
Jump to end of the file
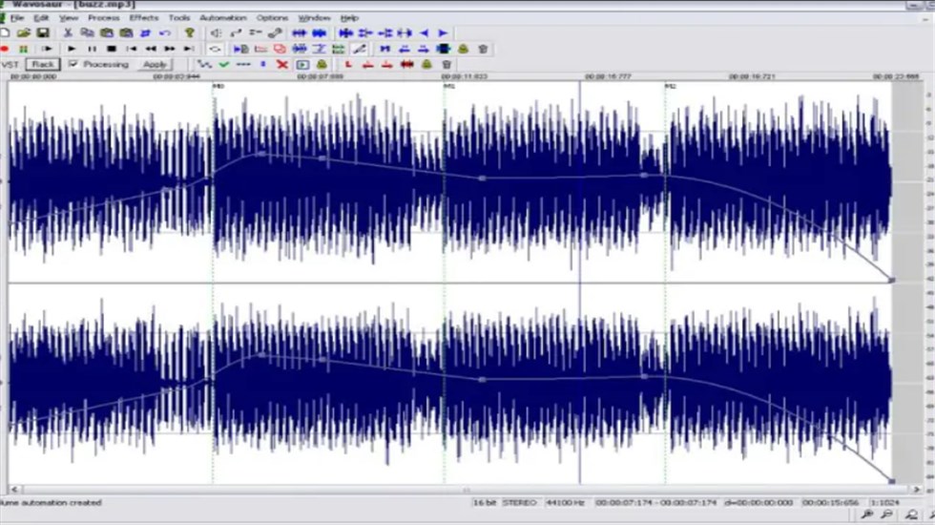[x=189, y=49]
